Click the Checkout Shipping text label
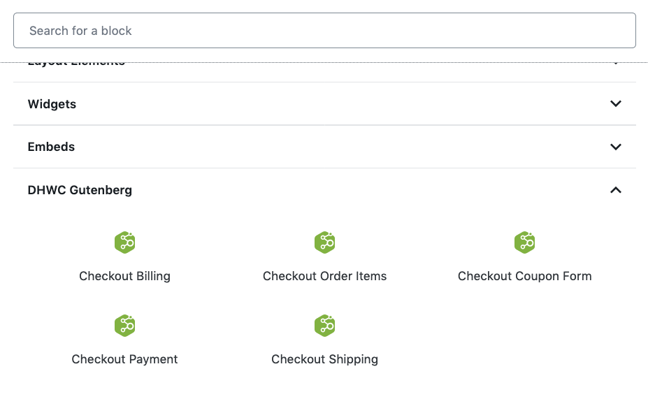This screenshot has width=648, height=399. (324, 359)
